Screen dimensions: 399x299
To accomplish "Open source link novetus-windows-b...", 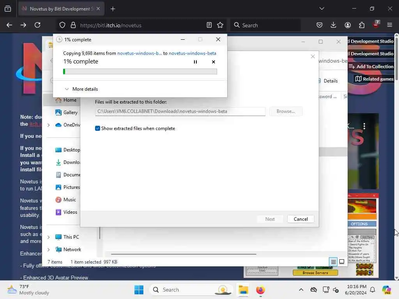I will (139, 53).
